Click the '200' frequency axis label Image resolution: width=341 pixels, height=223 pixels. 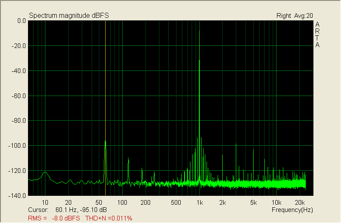click(145, 203)
